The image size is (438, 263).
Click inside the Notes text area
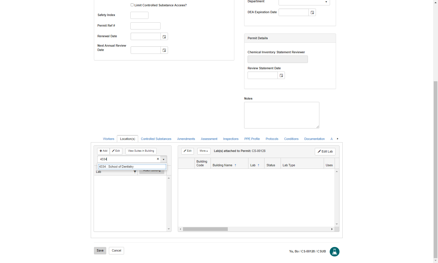click(x=282, y=115)
